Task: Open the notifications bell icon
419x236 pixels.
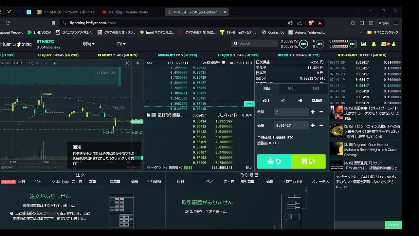Action: (x=373, y=44)
